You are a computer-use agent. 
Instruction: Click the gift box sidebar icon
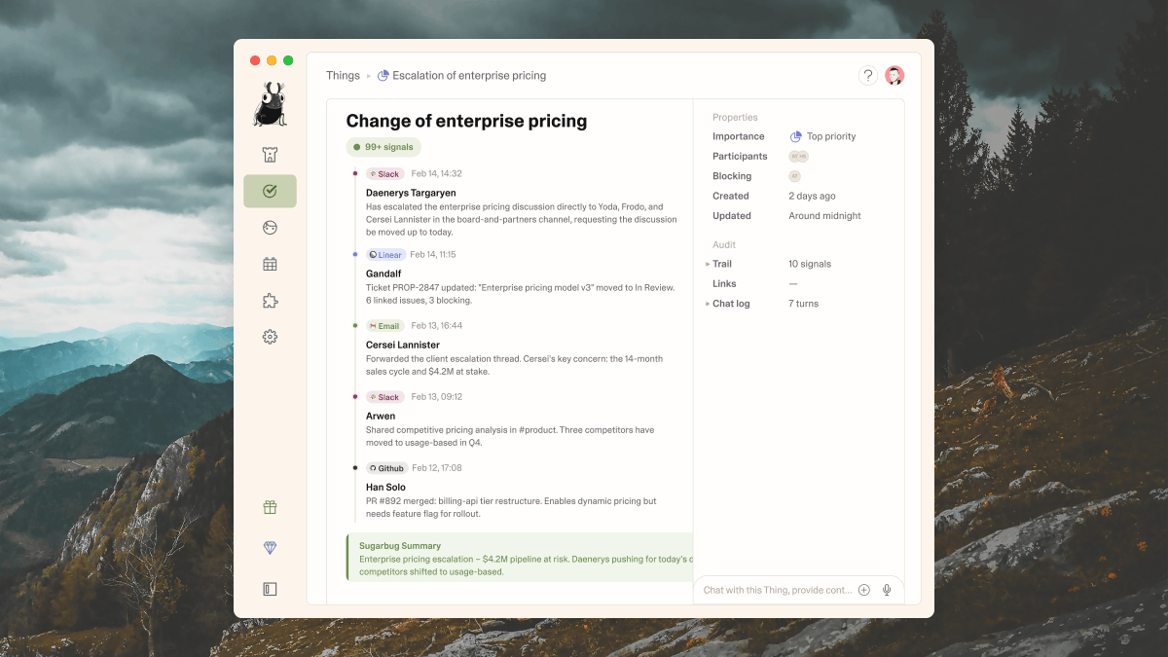pyautogui.click(x=270, y=507)
